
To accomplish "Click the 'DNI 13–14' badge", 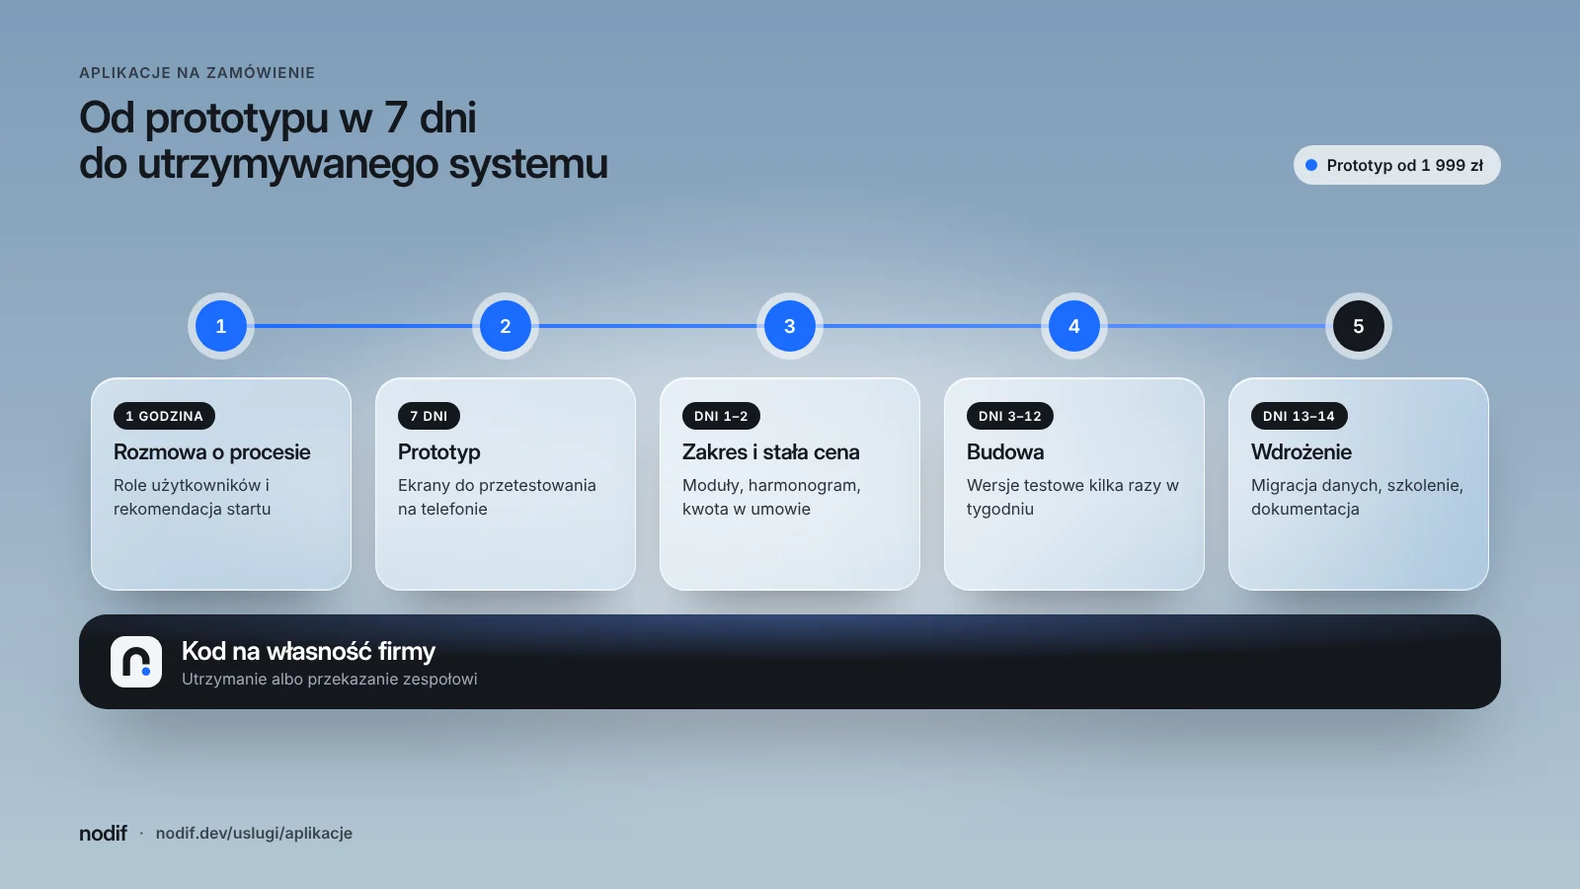I will click(1299, 416).
